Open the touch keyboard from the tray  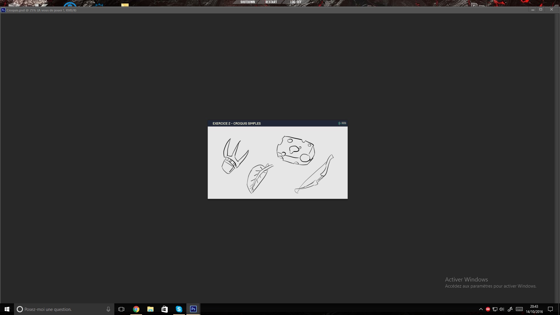(x=519, y=309)
